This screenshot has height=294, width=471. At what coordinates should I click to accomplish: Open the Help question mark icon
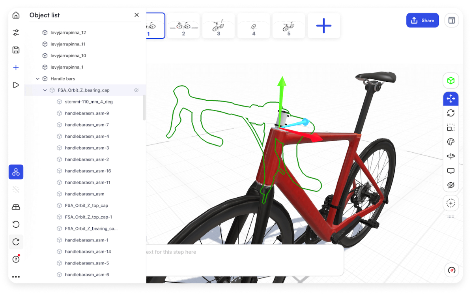[x=16, y=259]
